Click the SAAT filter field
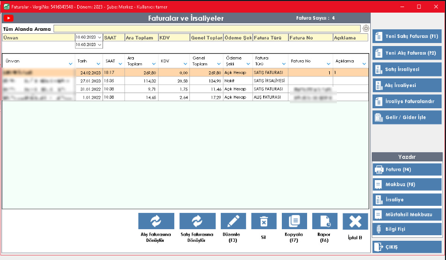446x260 pixels. [x=114, y=37]
